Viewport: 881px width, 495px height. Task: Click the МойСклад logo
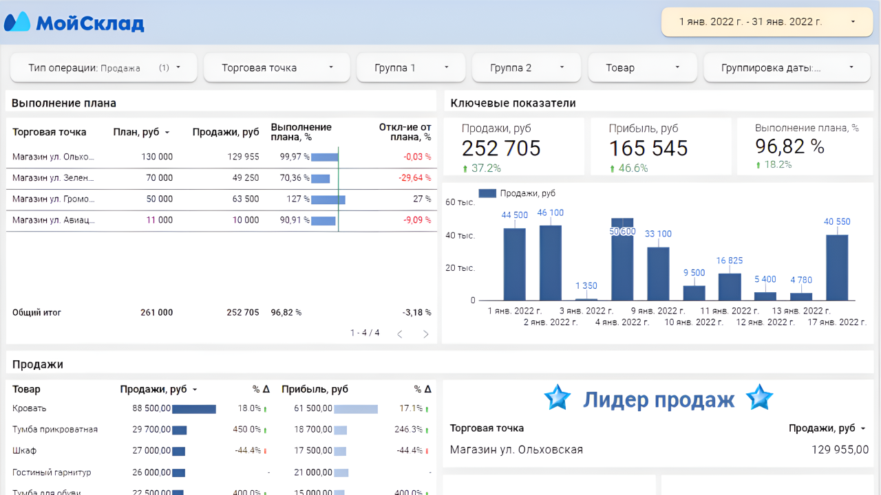(x=74, y=22)
